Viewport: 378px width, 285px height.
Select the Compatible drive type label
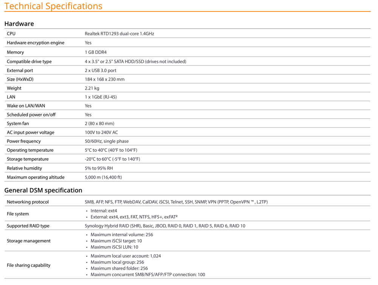click(29, 61)
